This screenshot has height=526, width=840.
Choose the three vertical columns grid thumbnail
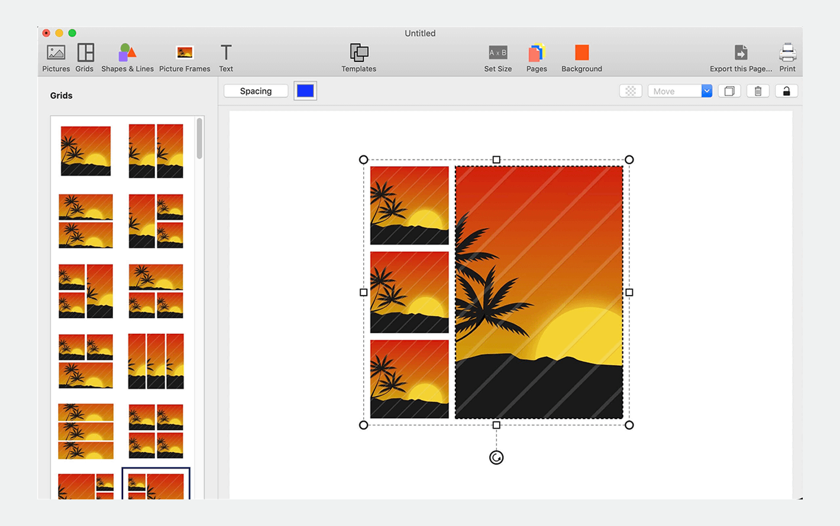tap(156, 361)
